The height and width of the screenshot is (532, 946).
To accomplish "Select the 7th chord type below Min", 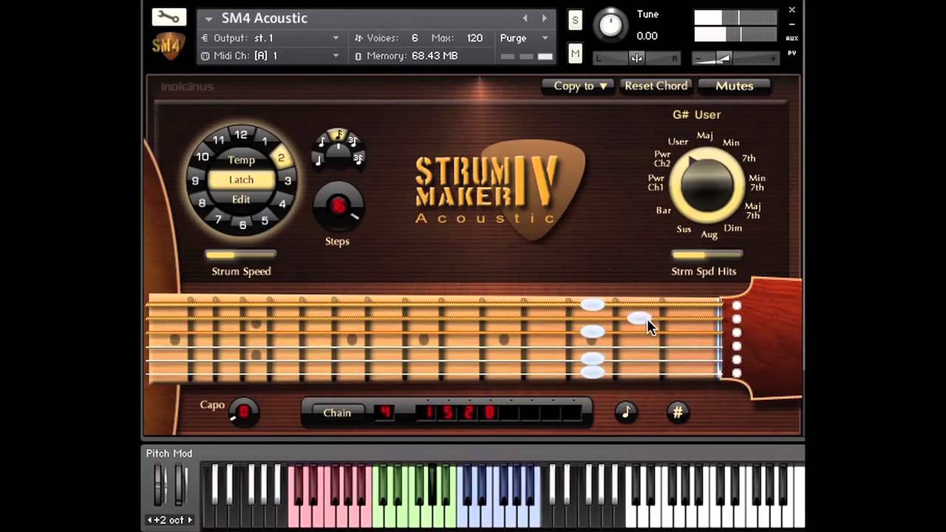I will [x=749, y=158].
